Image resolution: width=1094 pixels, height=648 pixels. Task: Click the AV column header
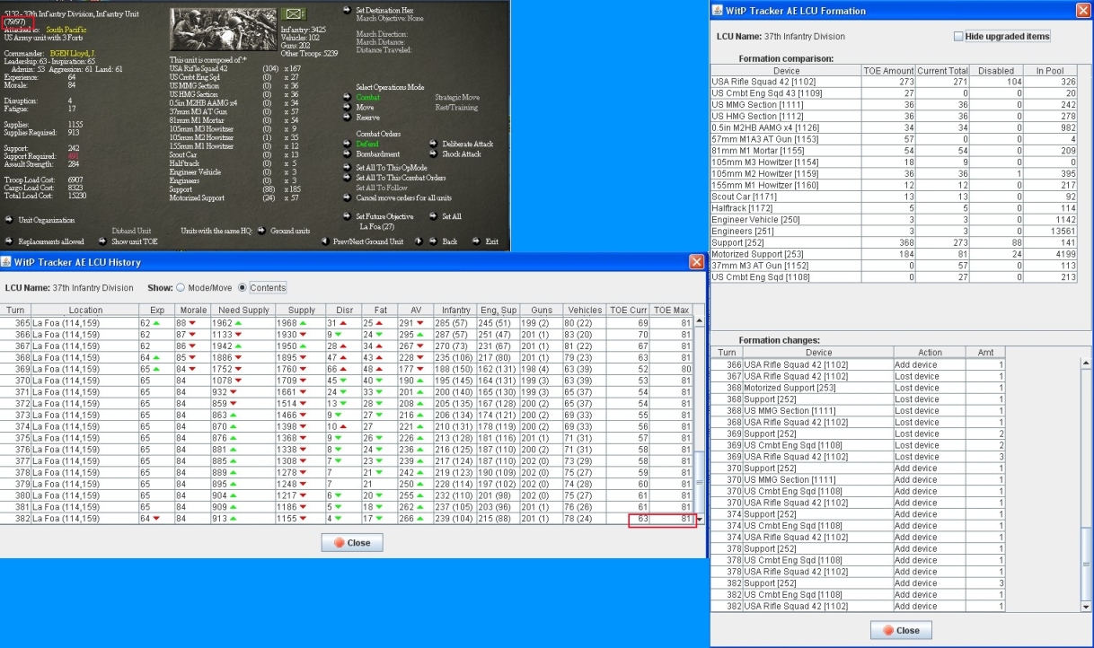pyautogui.click(x=415, y=310)
